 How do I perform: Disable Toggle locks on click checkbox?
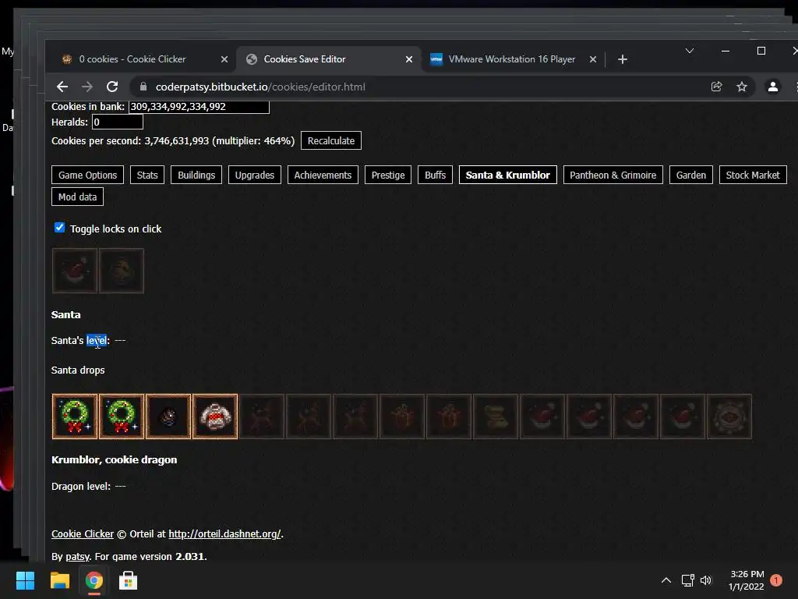point(59,228)
